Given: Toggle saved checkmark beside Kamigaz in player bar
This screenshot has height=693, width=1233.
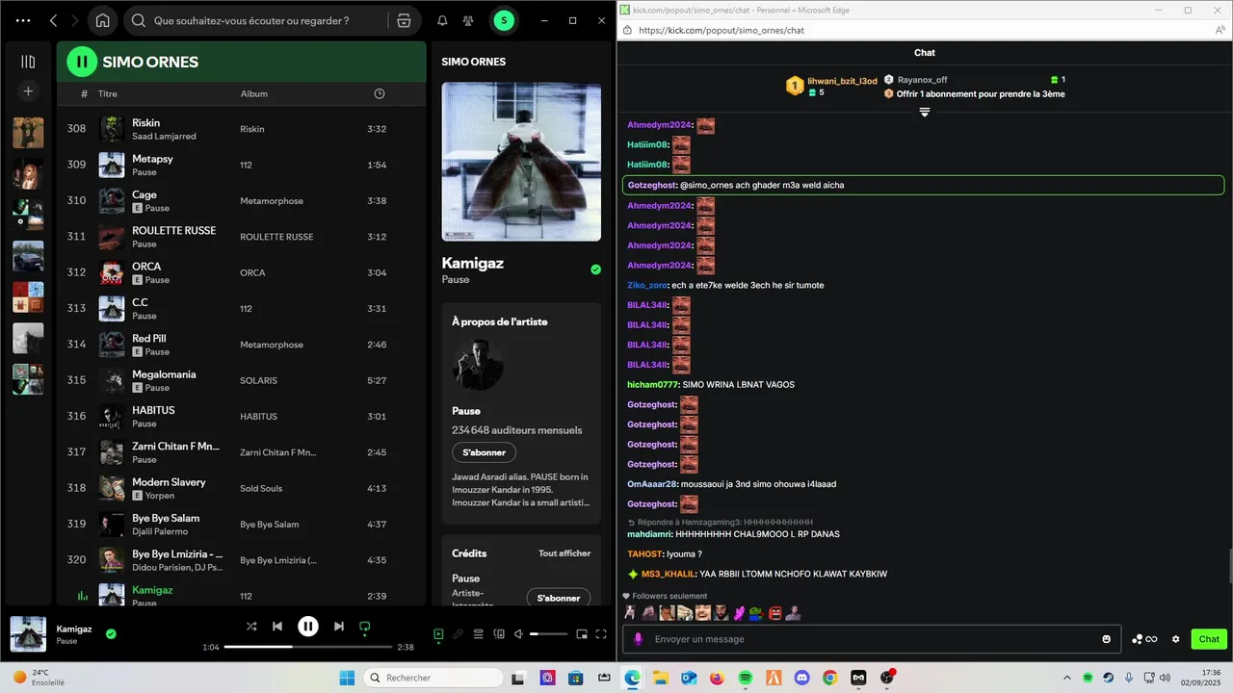Looking at the screenshot, I should [x=111, y=633].
